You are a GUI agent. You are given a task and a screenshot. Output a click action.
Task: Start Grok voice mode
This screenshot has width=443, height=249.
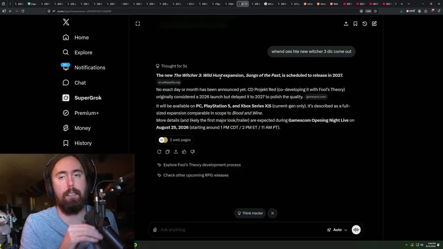(x=356, y=230)
